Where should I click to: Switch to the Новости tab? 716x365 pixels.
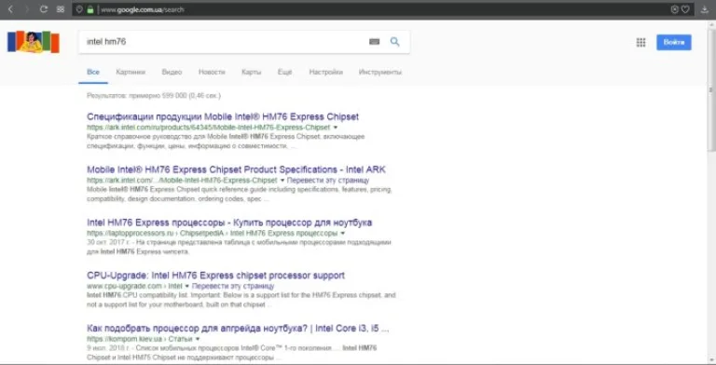tap(212, 72)
